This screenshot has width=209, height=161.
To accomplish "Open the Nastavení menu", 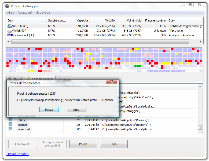I will pos(25,13).
